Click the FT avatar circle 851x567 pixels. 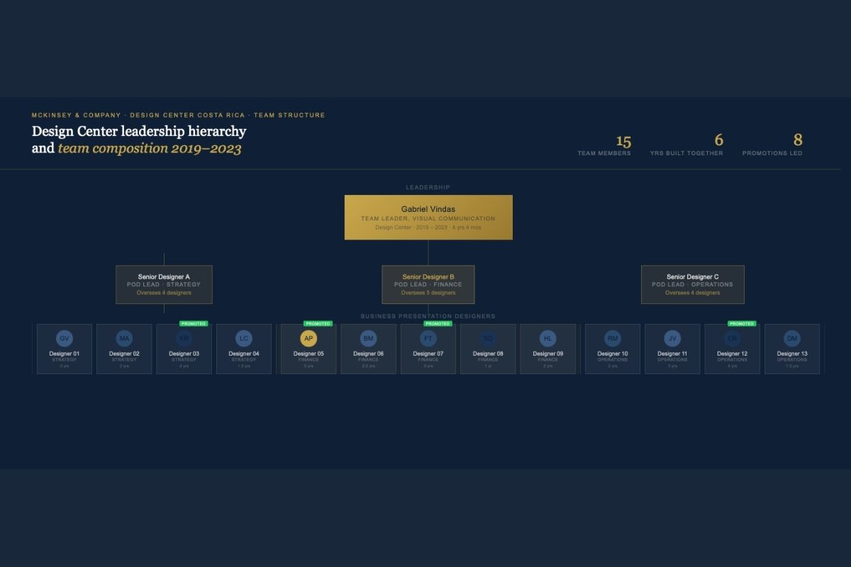(x=428, y=339)
